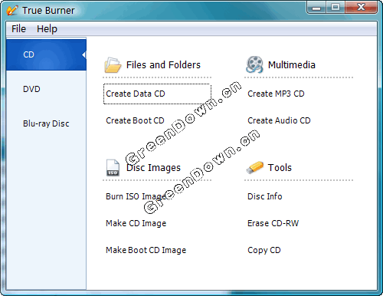
Task: Start Create MP3 CD
Action: (276, 94)
